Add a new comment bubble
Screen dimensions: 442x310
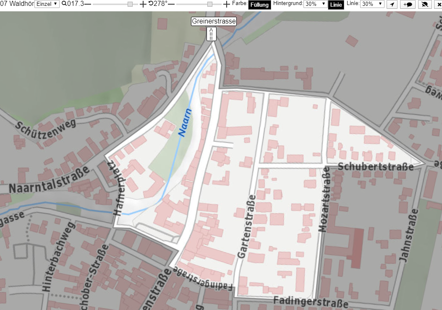408,4
